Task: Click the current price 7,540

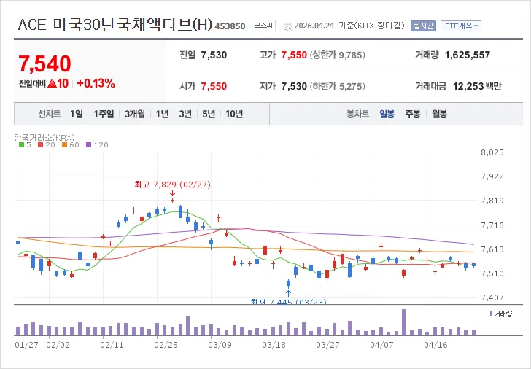Action: click(44, 63)
